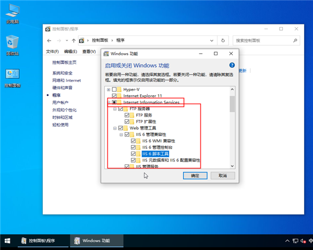Click the up one level arrow
The height and width of the screenshot is (250, 313).
(74, 40)
